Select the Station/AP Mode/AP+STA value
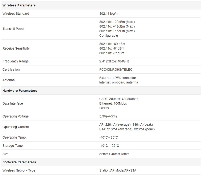The width and height of the screenshot is (202, 177). point(118,170)
